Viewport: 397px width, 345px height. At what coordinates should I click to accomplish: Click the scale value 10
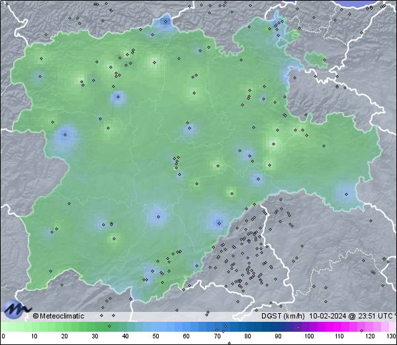34,336
